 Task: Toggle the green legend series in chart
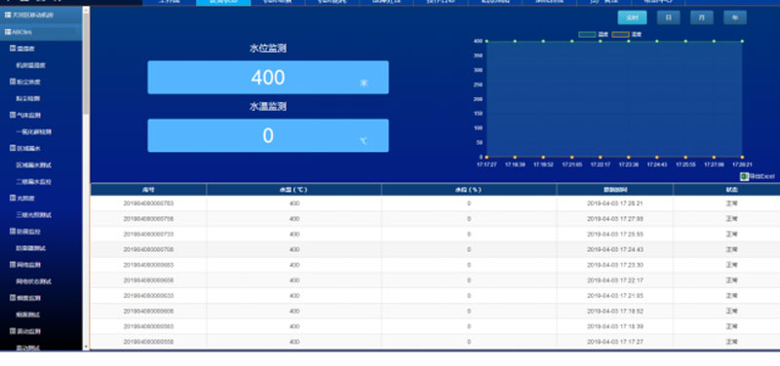pyautogui.click(x=588, y=35)
